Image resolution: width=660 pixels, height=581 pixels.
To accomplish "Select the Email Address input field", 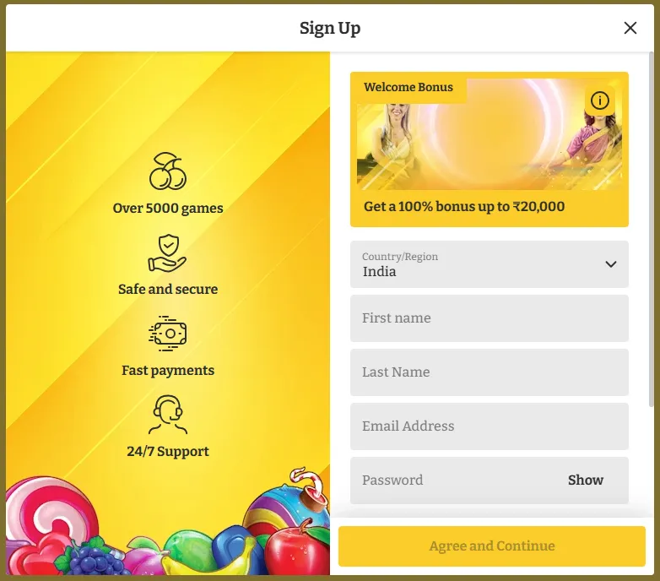I will (x=490, y=426).
